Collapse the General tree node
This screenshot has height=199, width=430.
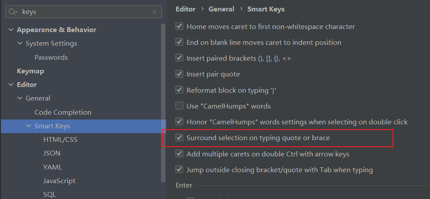click(20, 98)
